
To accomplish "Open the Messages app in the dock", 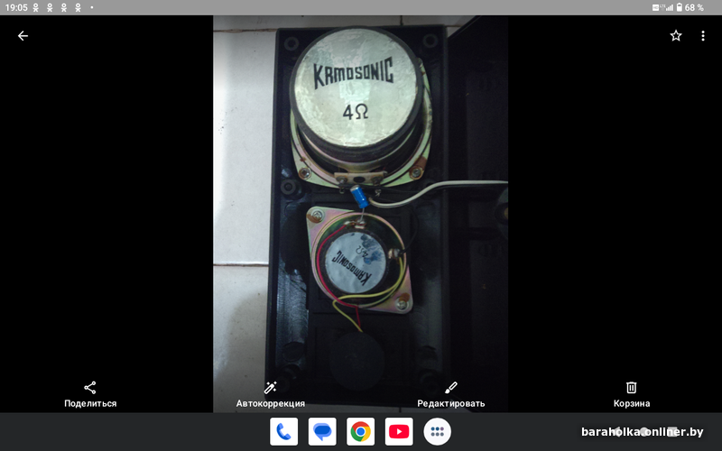I will click(x=322, y=432).
